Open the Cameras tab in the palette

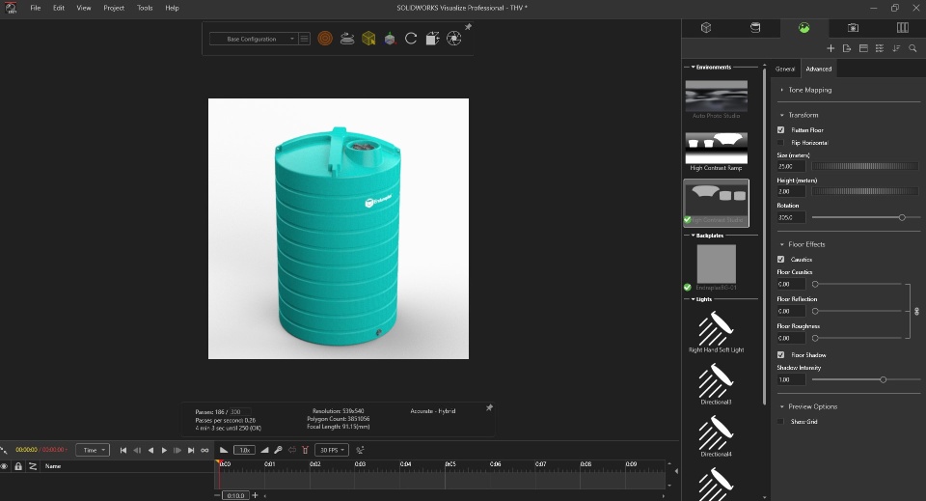tap(853, 28)
